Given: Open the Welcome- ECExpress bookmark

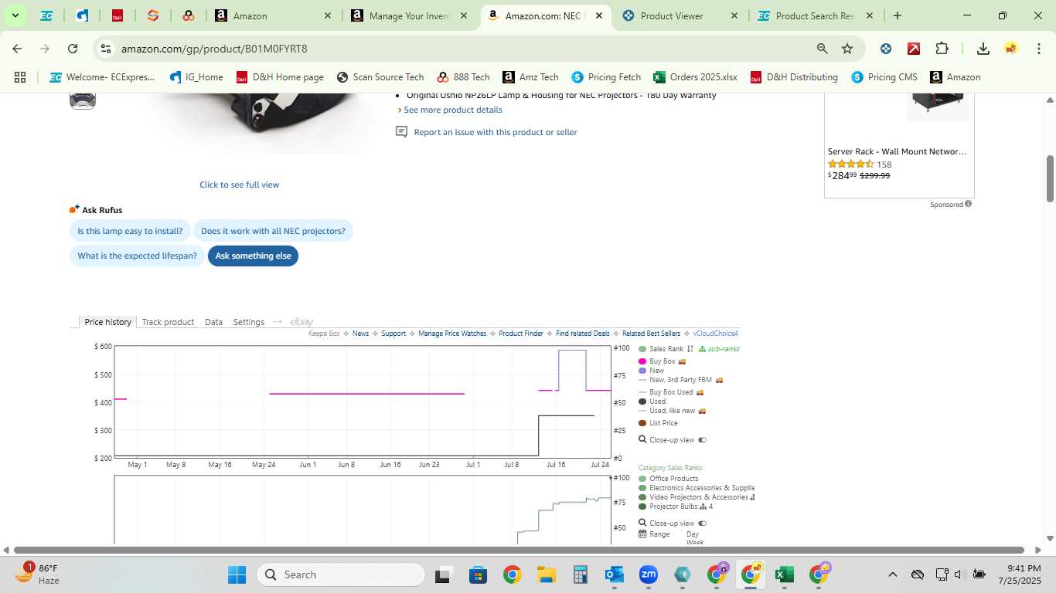Looking at the screenshot, I should [102, 77].
